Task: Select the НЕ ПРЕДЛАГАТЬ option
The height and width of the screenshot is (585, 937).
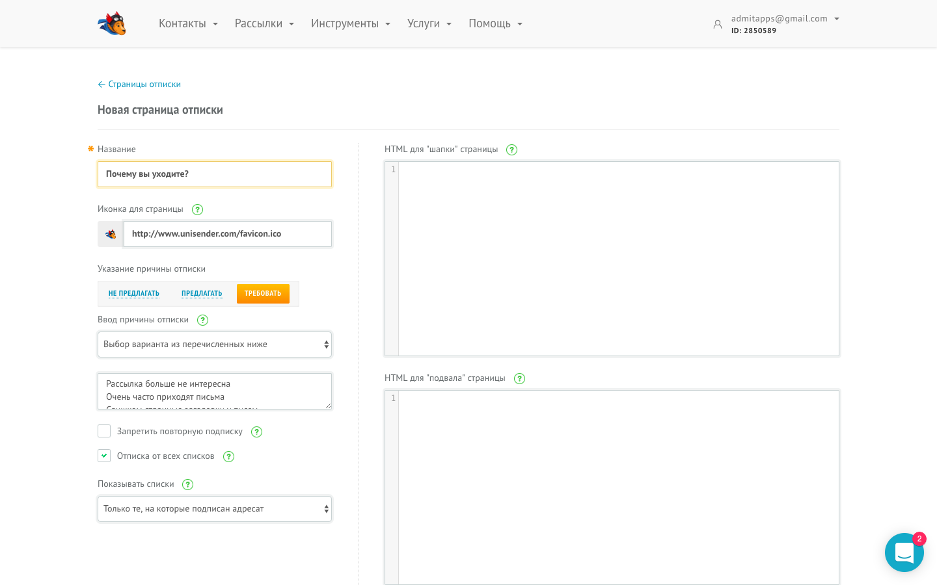Action: click(134, 294)
